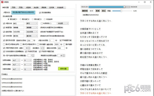Decrease the same-user song limit stepper
Screen dimensions: 154x96
(x=33, y=56)
